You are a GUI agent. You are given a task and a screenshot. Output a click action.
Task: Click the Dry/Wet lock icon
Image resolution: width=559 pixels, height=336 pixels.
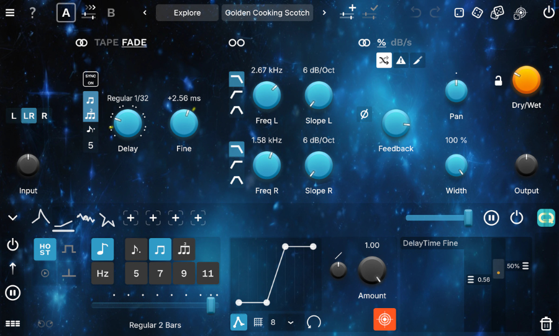click(x=498, y=81)
